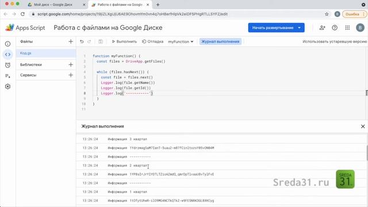368x207 pixels.
Task: Reload the page with refresh icon
Action: tap(22, 14)
